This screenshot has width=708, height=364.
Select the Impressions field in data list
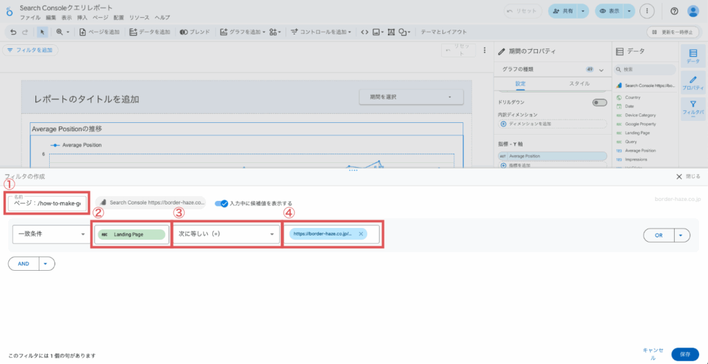(636, 160)
